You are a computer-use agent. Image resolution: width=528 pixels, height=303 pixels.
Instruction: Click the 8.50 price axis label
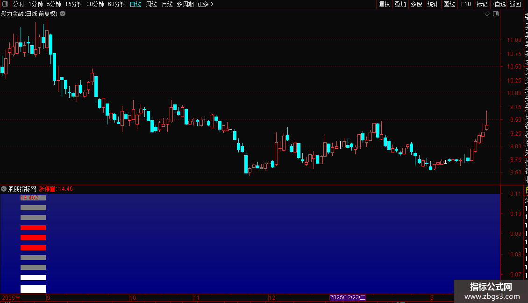pos(515,172)
